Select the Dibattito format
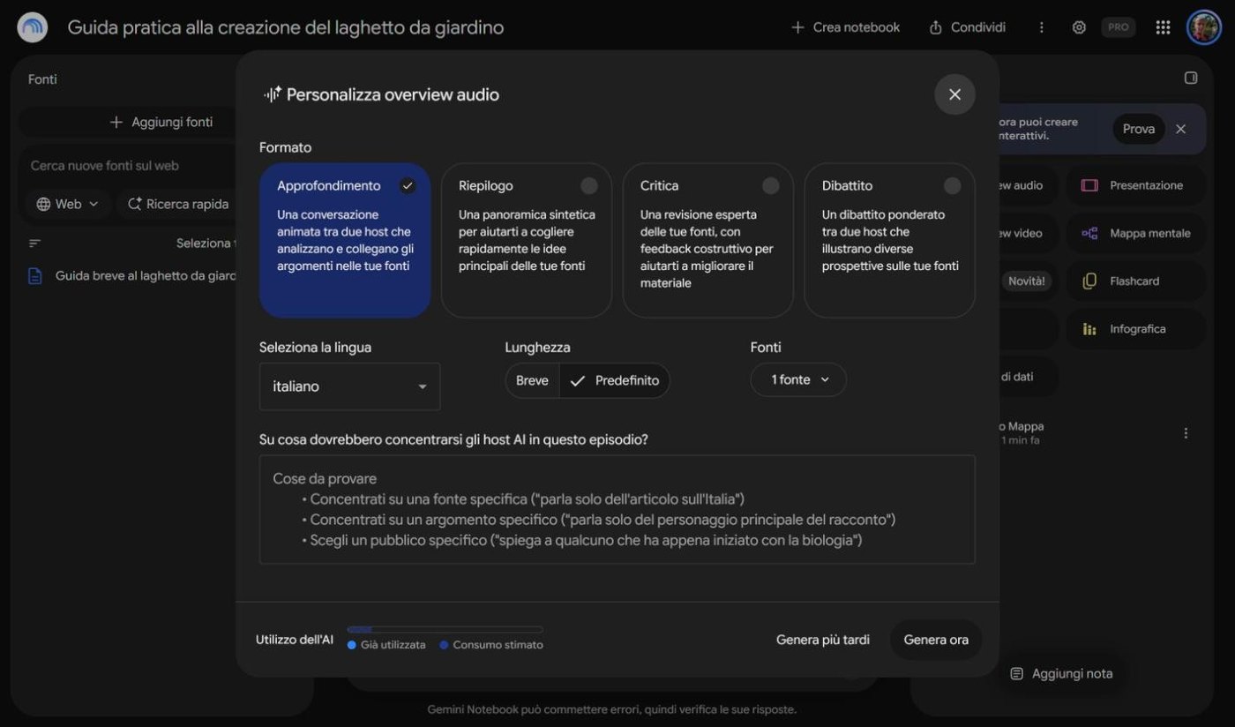This screenshot has width=1235, height=727. coord(889,240)
